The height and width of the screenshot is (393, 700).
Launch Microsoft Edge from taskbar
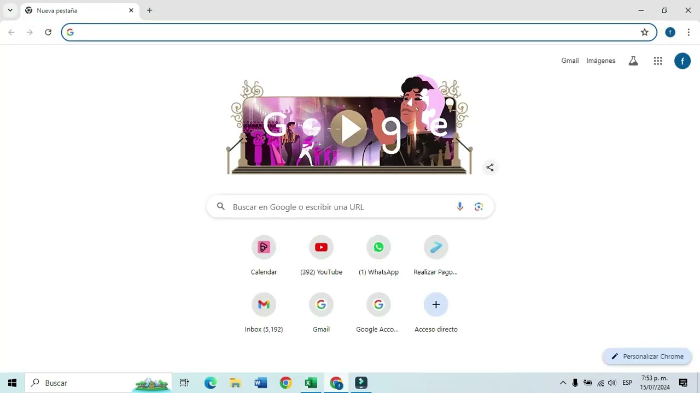211,383
